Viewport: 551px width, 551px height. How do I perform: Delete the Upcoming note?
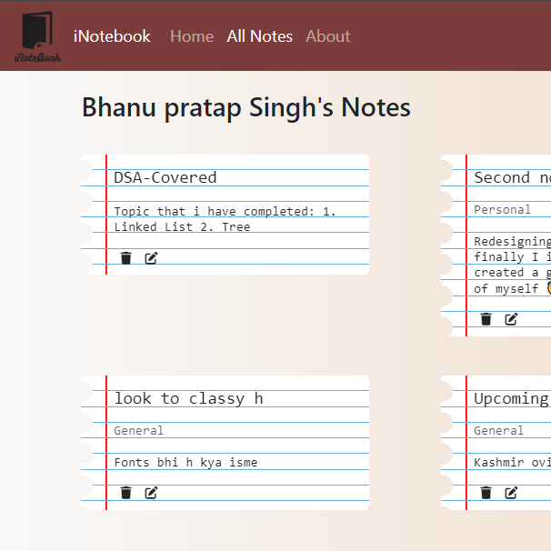point(486,493)
